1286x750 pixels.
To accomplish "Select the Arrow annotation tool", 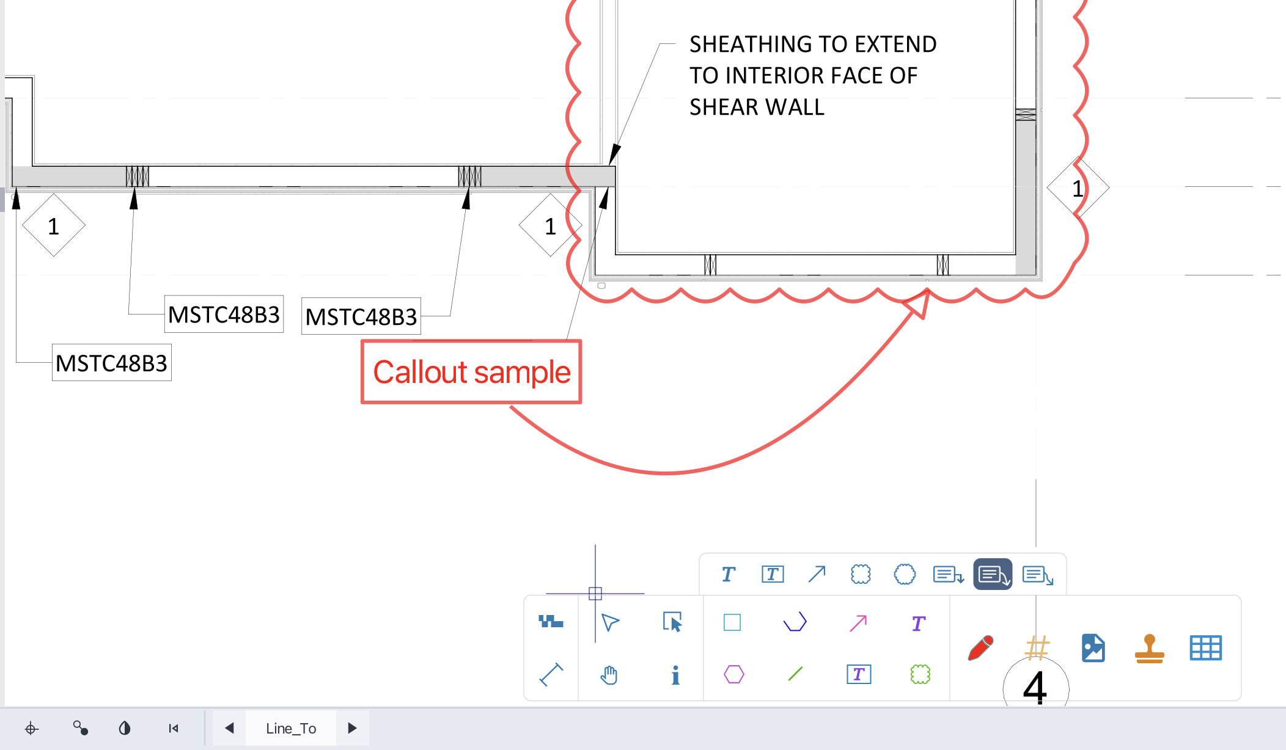I will [817, 574].
